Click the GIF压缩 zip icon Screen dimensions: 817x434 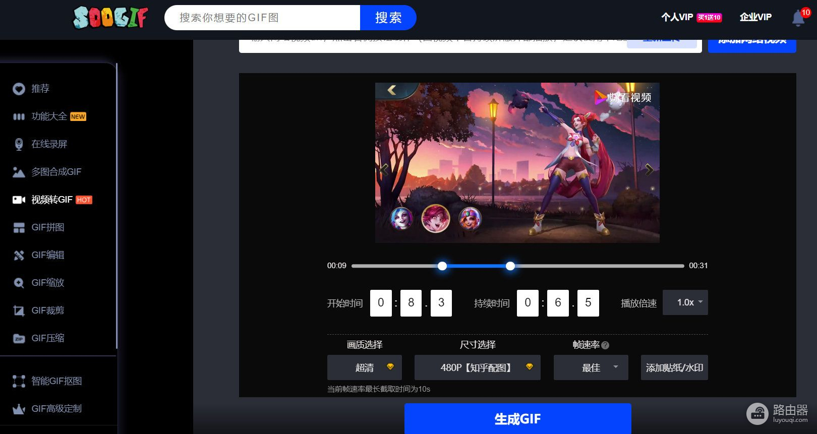click(19, 338)
